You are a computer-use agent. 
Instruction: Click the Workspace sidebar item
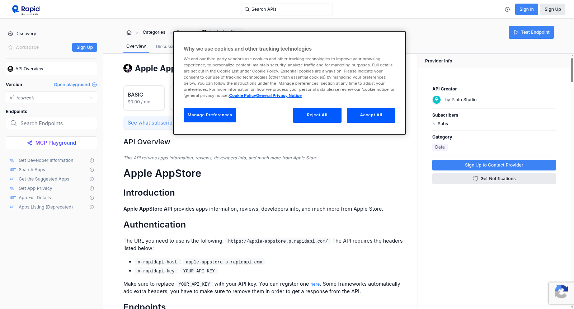click(x=27, y=47)
